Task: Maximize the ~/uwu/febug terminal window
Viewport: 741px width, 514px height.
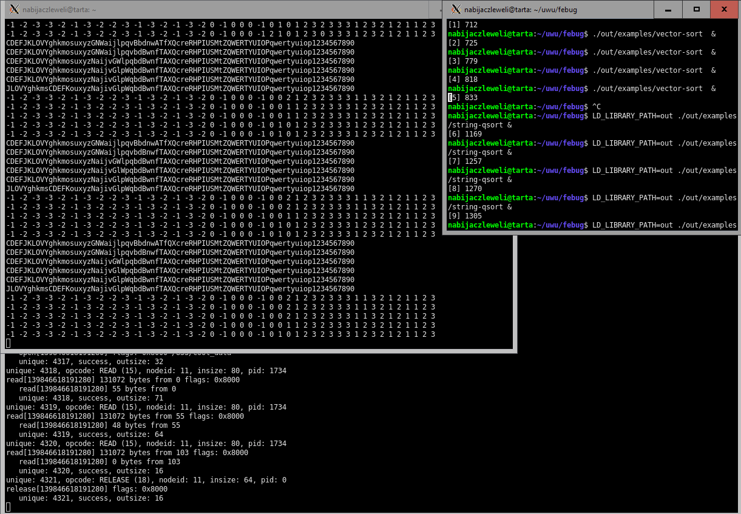Action: pyautogui.click(x=697, y=9)
